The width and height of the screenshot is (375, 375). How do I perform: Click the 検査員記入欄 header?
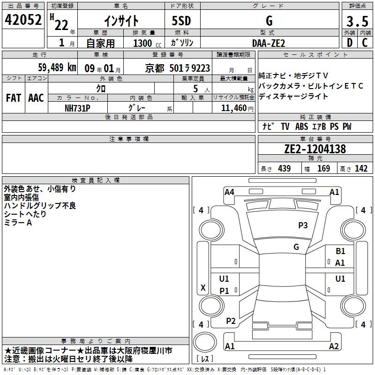click(x=96, y=180)
